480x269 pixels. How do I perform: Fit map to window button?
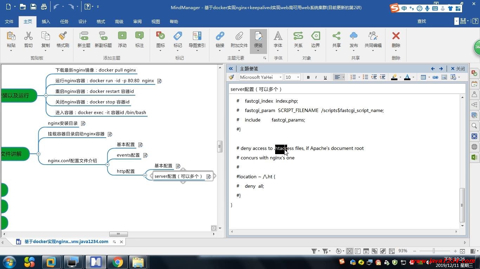click(x=462, y=251)
